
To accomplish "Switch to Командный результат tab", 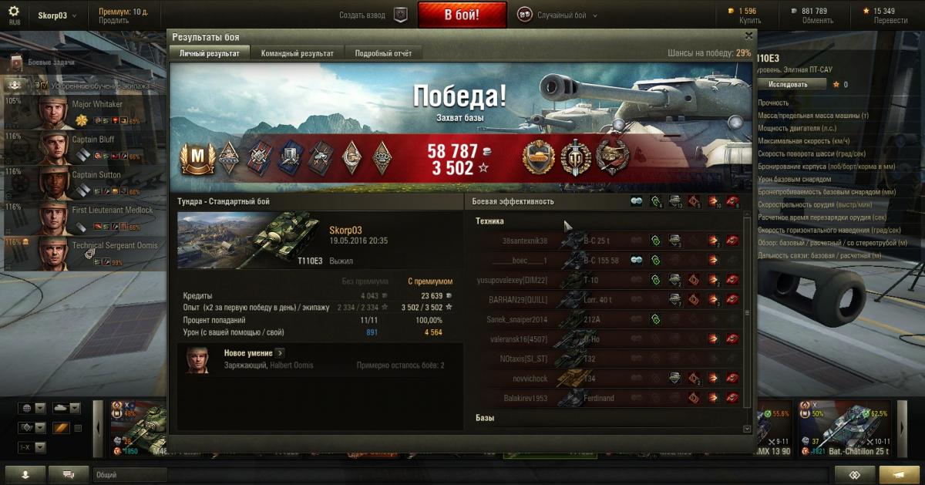I will pyautogui.click(x=298, y=53).
